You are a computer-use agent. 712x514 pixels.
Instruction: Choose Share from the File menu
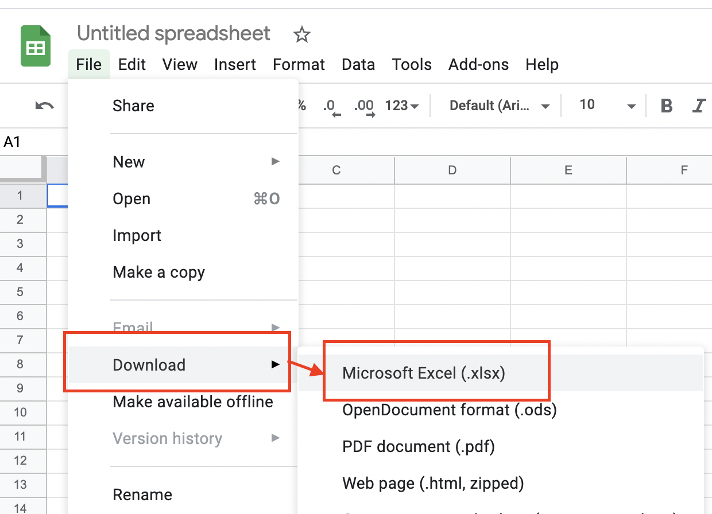tap(183, 106)
